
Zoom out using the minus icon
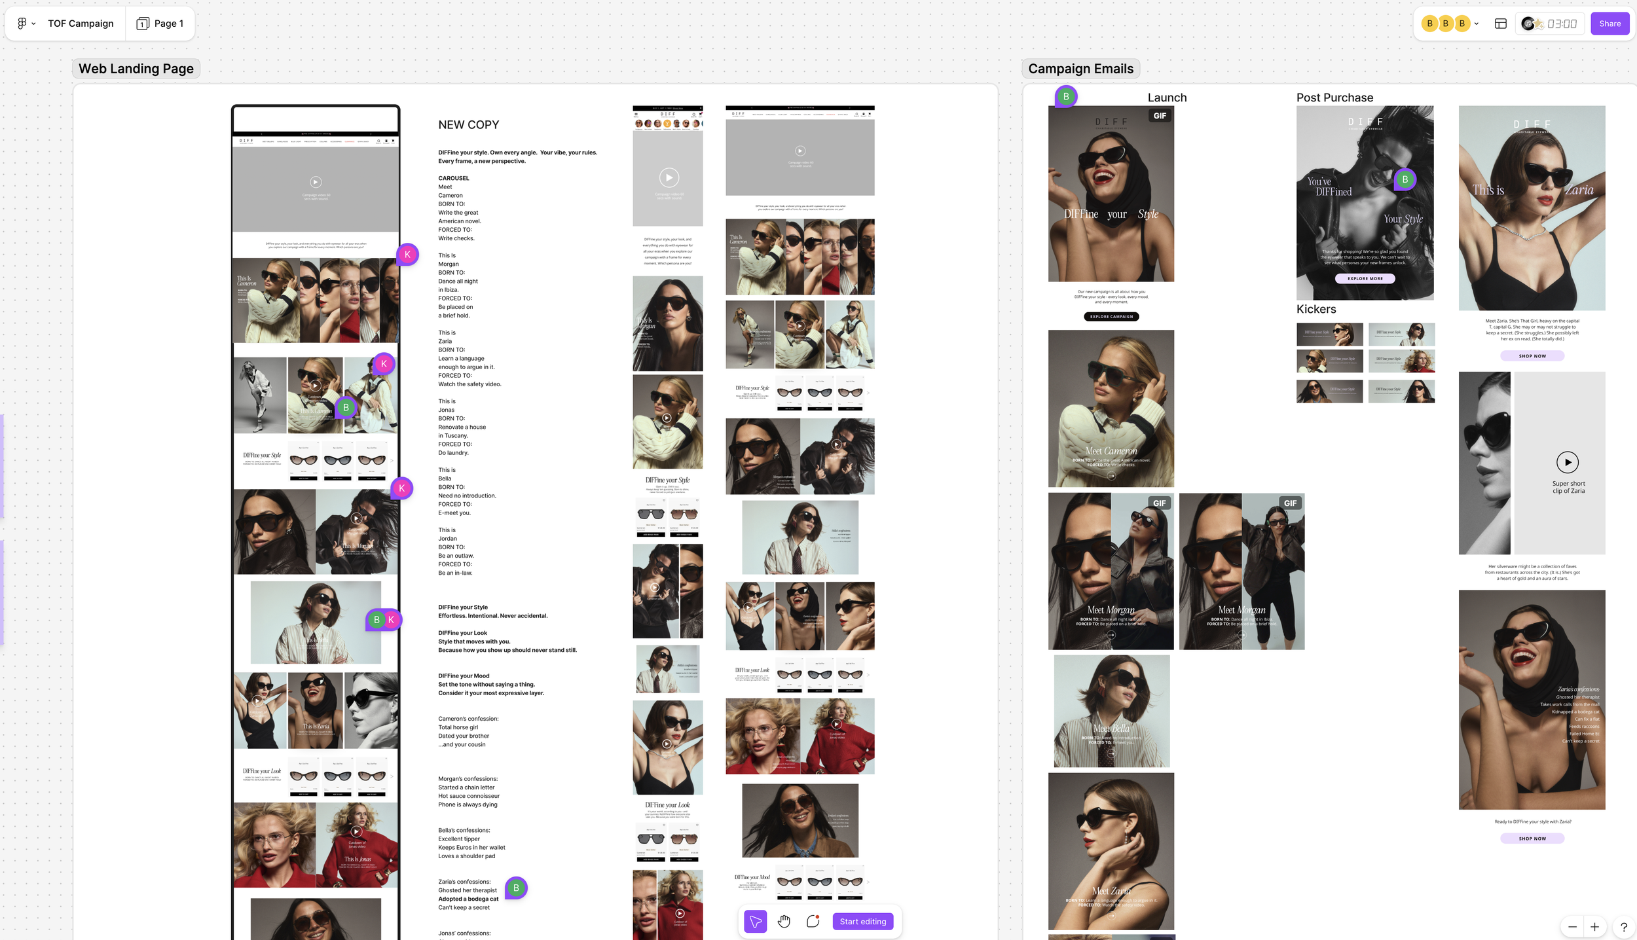[x=1572, y=927]
